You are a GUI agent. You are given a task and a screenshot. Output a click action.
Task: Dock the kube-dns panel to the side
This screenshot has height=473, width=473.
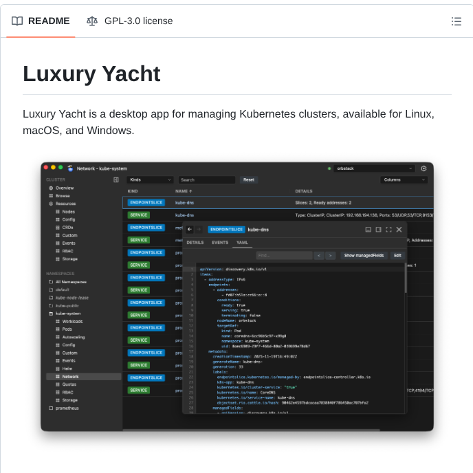coord(378,230)
